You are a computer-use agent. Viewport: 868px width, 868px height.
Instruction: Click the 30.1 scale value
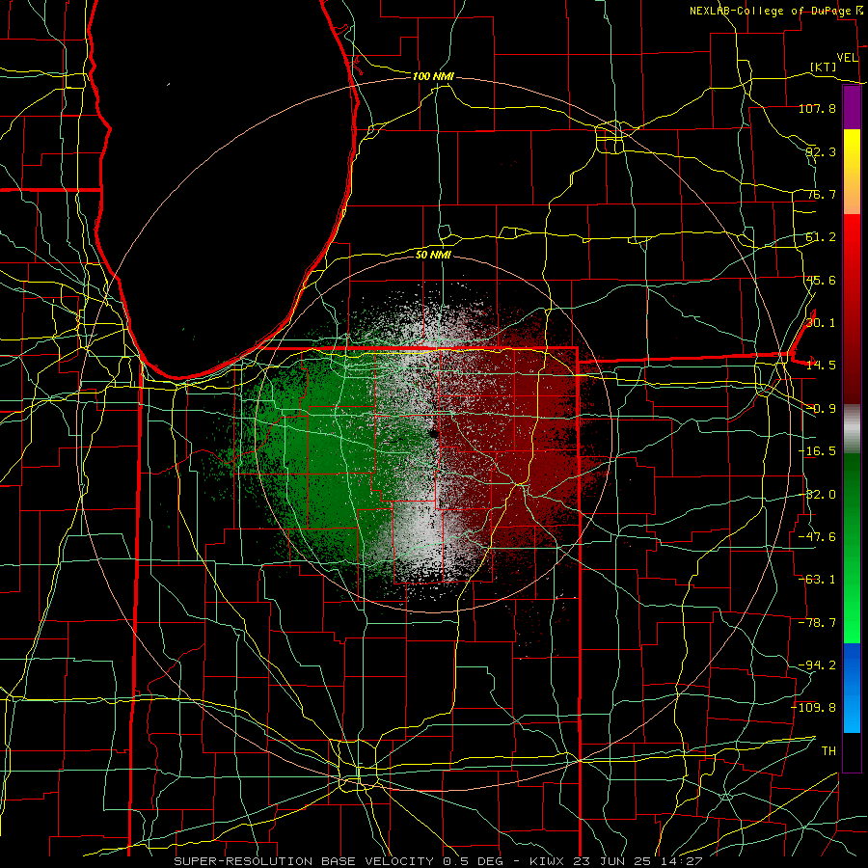click(x=821, y=322)
